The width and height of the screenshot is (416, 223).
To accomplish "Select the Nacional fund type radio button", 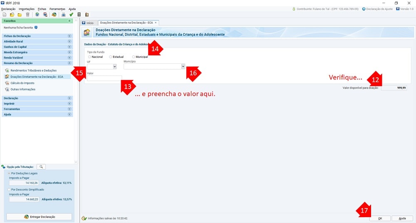I will 89,57.
